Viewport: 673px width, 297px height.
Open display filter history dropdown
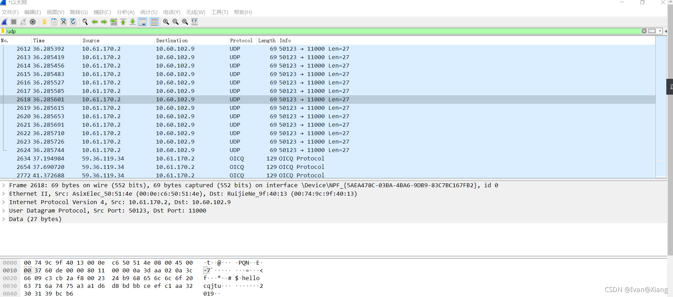pos(660,31)
